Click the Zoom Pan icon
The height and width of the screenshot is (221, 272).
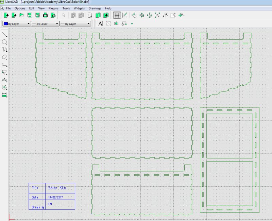pyautogui.click(x=181, y=15)
